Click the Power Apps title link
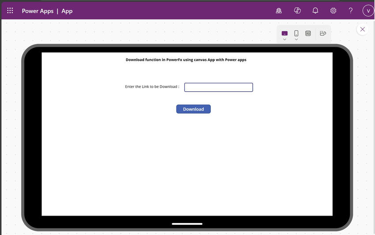 (37, 11)
